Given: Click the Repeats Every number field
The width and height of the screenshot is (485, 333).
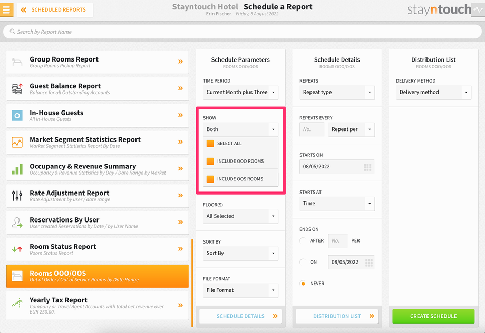Looking at the screenshot, I should coord(312,129).
